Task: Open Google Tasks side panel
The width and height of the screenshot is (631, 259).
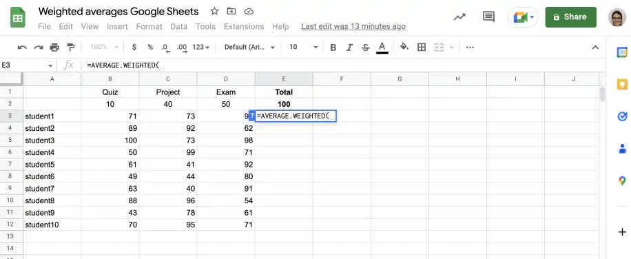Action: click(x=622, y=116)
